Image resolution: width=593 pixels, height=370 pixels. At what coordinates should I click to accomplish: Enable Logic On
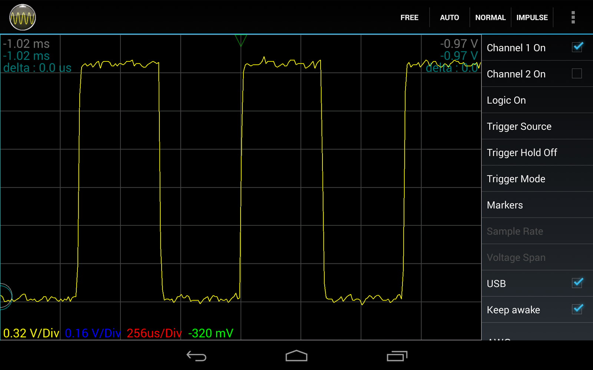click(506, 100)
